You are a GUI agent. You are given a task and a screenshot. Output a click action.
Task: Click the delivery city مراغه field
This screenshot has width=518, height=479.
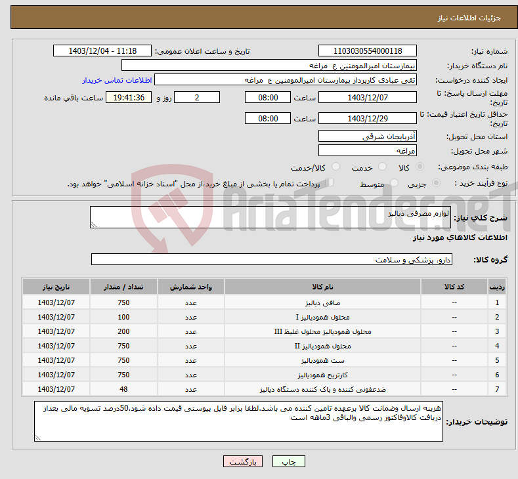pos(368,150)
